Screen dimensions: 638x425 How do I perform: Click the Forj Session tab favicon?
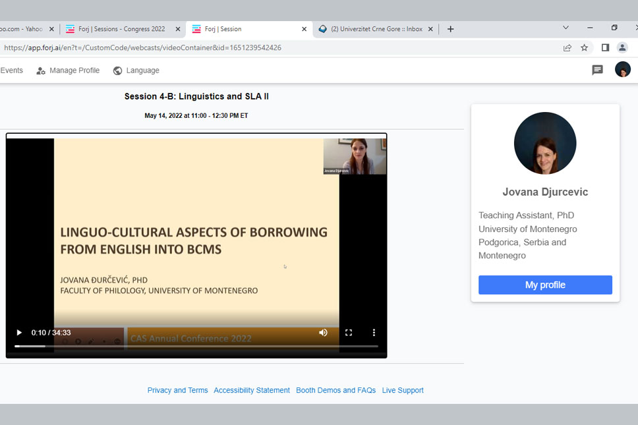click(x=196, y=29)
